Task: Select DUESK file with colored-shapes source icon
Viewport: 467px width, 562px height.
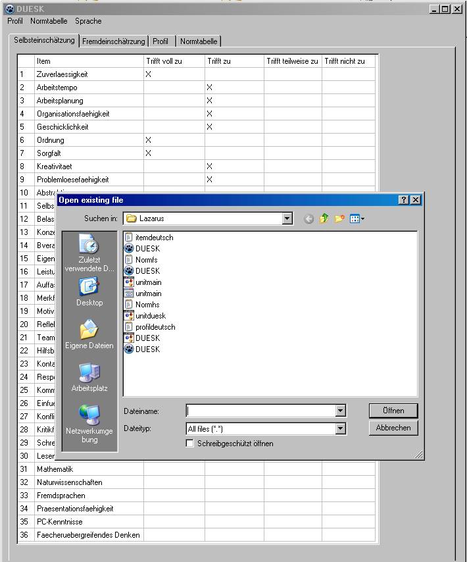Action: tap(142, 338)
